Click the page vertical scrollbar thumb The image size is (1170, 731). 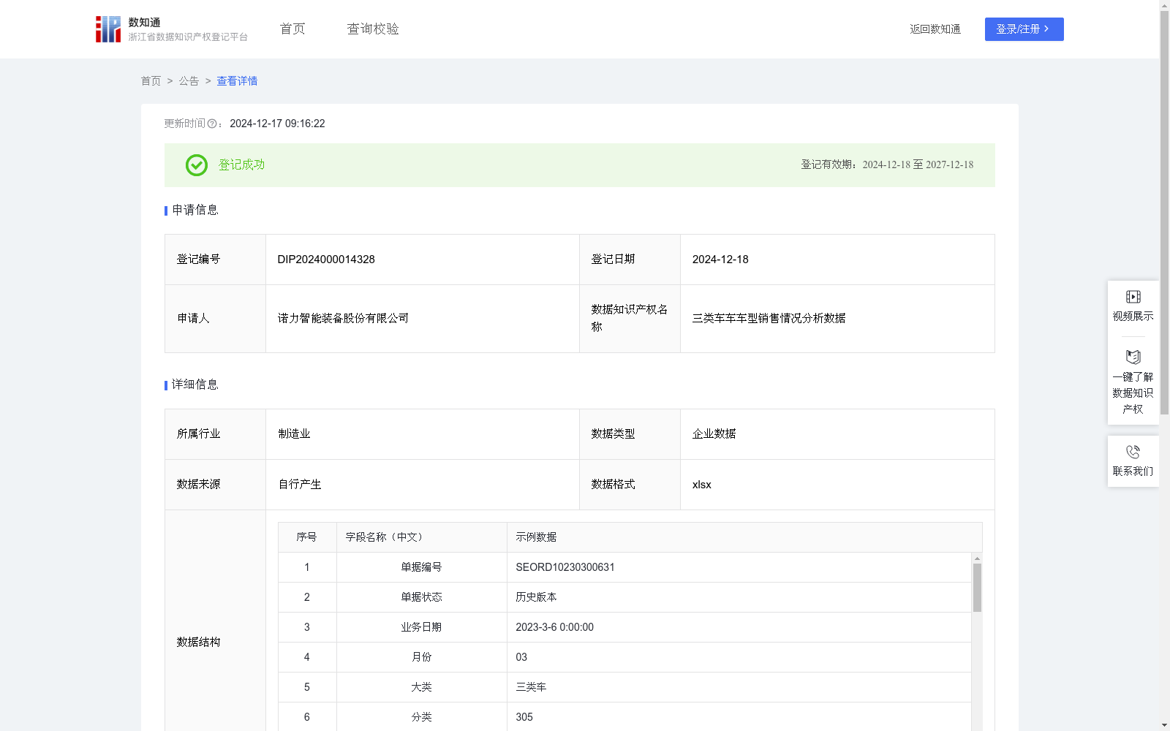(x=1164, y=212)
